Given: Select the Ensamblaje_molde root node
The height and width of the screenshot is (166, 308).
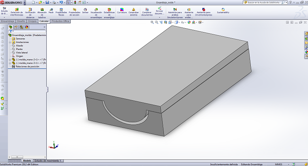Looking at the screenshot, I should pyautogui.click(x=27, y=35).
